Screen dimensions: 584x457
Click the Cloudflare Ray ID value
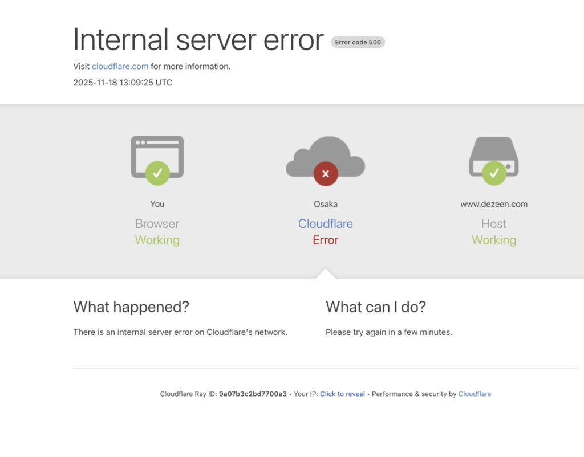point(253,394)
